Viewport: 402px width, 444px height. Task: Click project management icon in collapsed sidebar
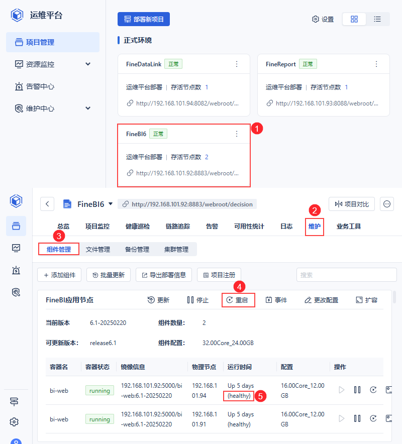click(16, 226)
